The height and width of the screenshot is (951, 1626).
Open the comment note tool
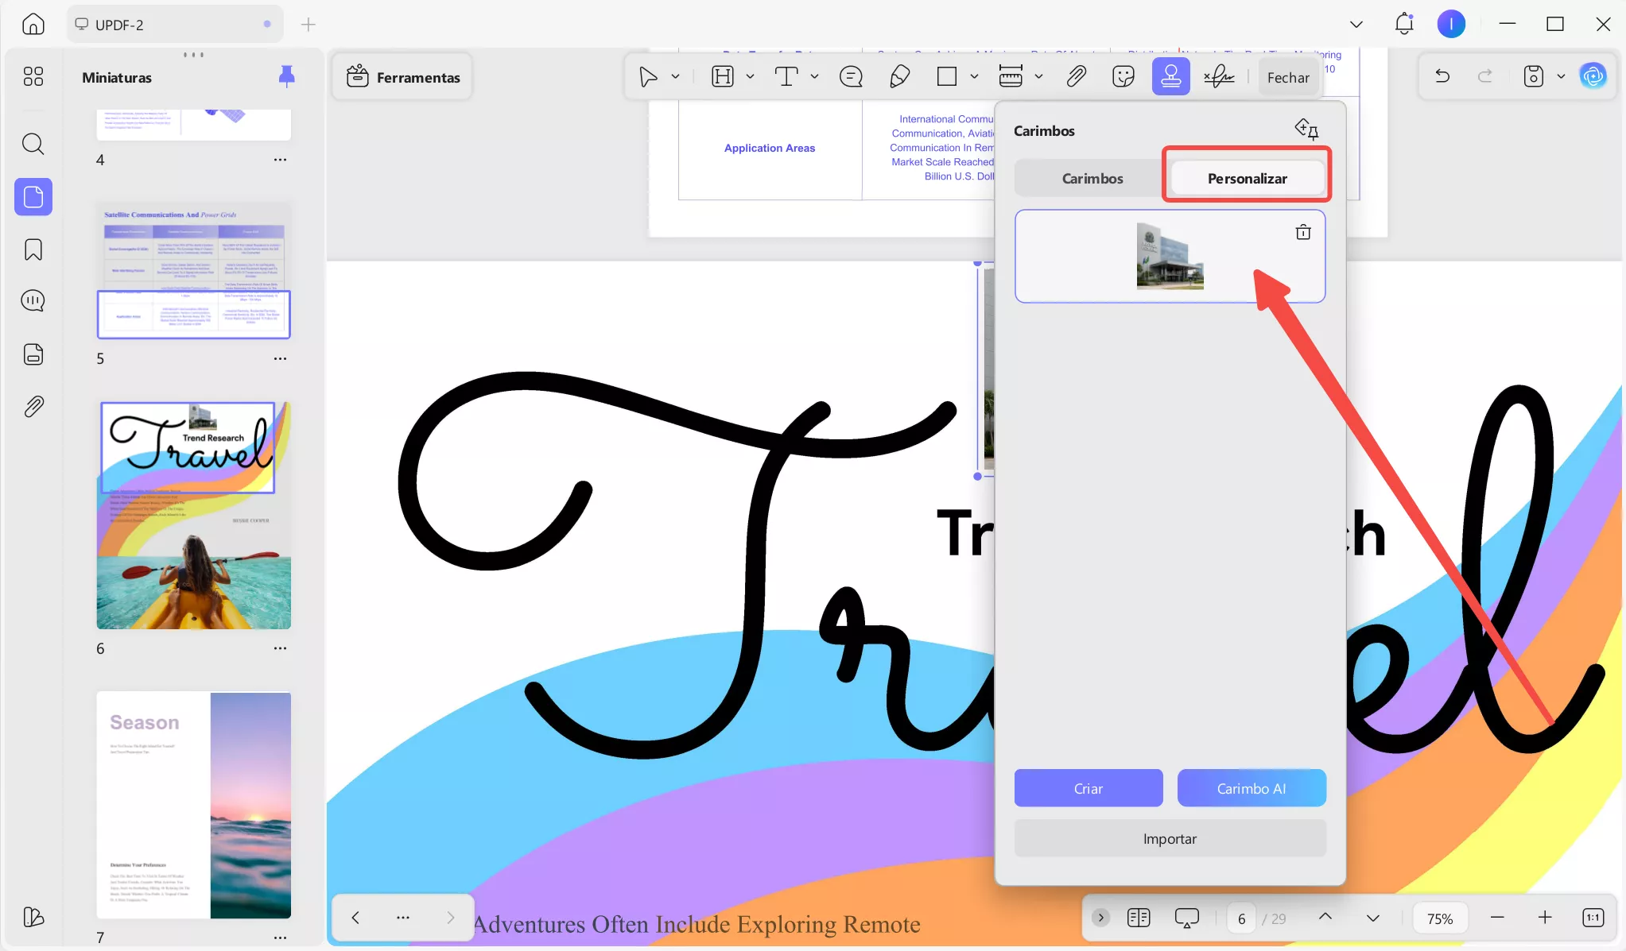pyautogui.click(x=851, y=77)
